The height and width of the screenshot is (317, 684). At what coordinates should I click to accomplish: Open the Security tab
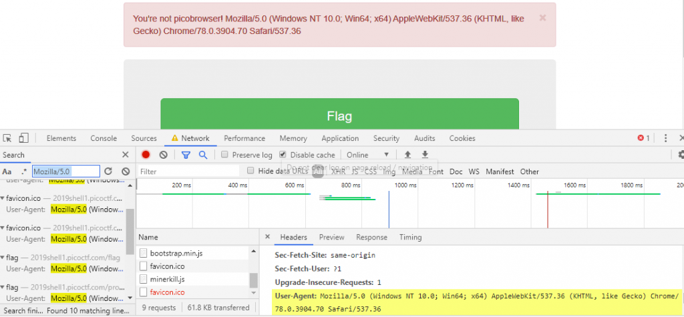coord(386,138)
